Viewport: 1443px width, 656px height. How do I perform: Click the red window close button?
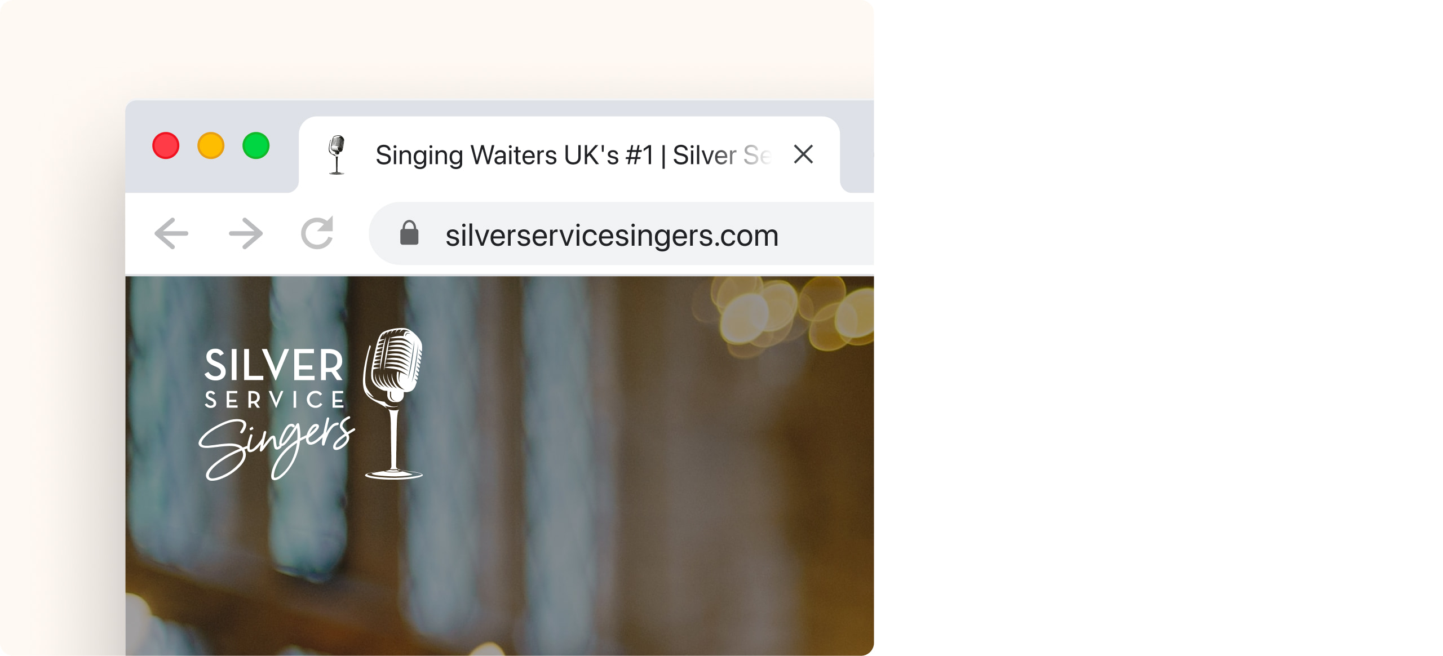click(166, 145)
